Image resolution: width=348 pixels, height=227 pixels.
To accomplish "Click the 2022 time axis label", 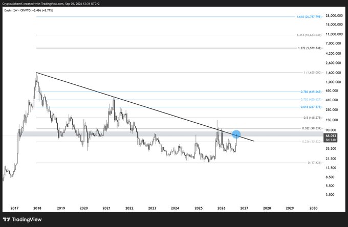I will (x=129, y=208).
